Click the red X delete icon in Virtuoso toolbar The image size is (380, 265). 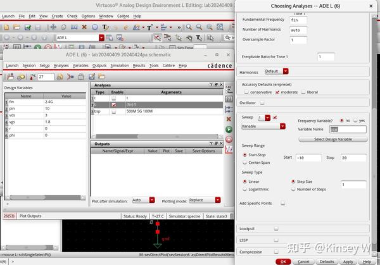point(84,27)
